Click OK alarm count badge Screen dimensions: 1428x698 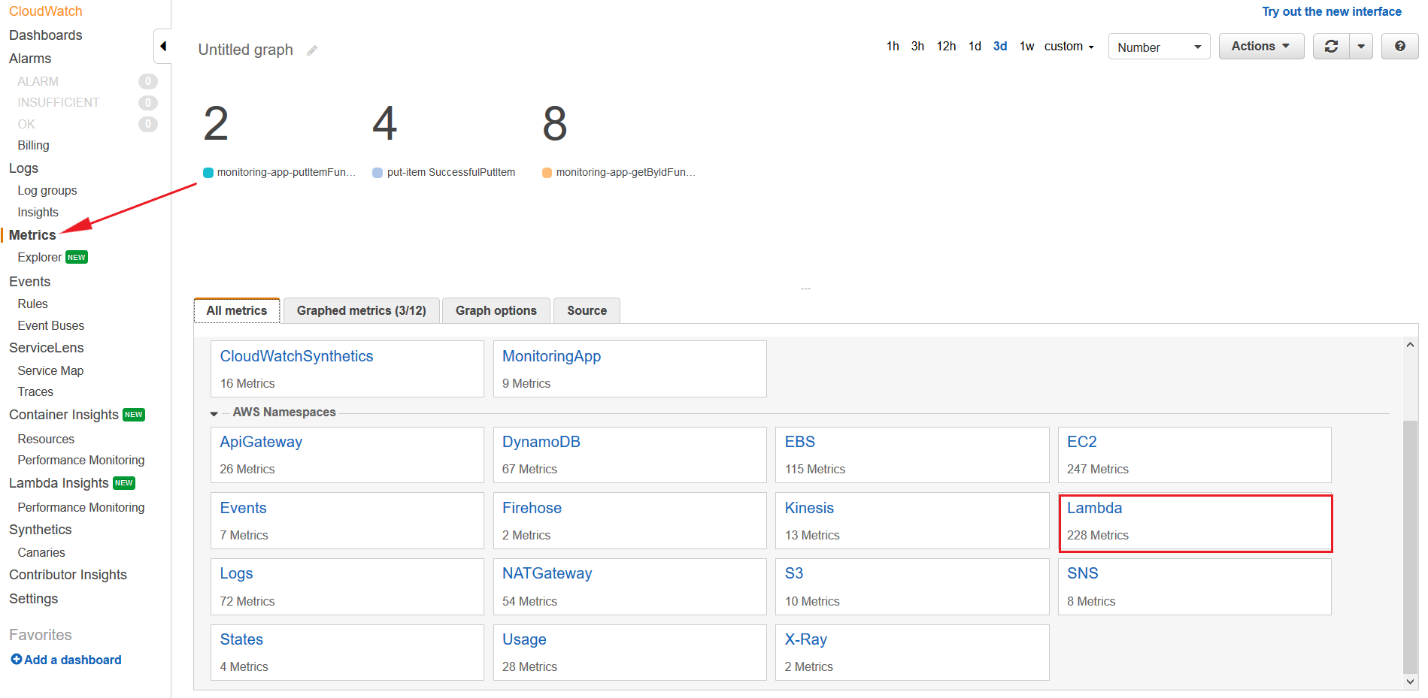[x=148, y=124]
